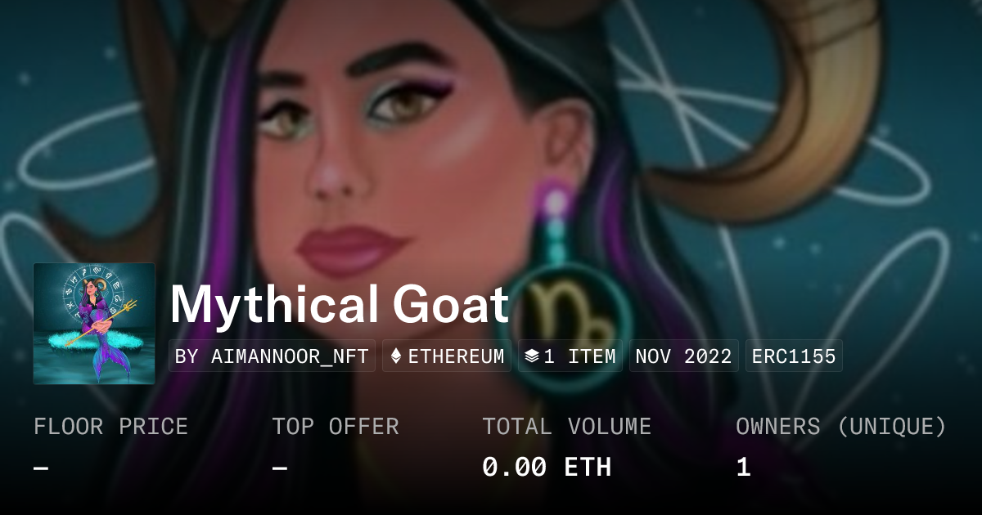Click the ERC1155 token standard badge
Screen dimensions: 982x515
(x=794, y=356)
